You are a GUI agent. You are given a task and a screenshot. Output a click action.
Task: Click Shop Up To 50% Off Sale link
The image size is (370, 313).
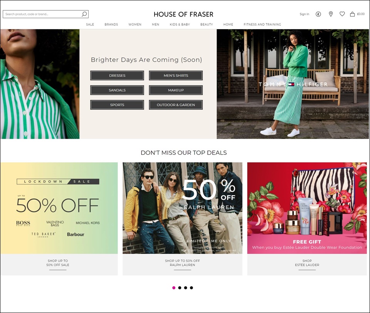pos(58,263)
